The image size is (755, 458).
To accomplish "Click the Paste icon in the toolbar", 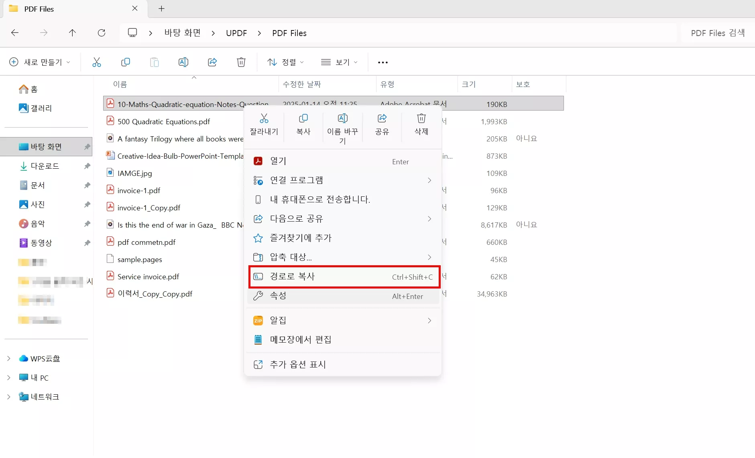I will click(x=154, y=62).
